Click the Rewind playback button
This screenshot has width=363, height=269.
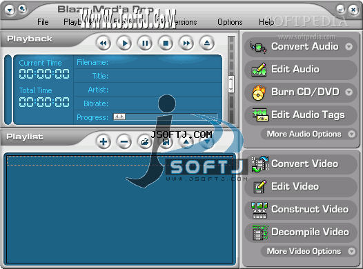[104, 43]
